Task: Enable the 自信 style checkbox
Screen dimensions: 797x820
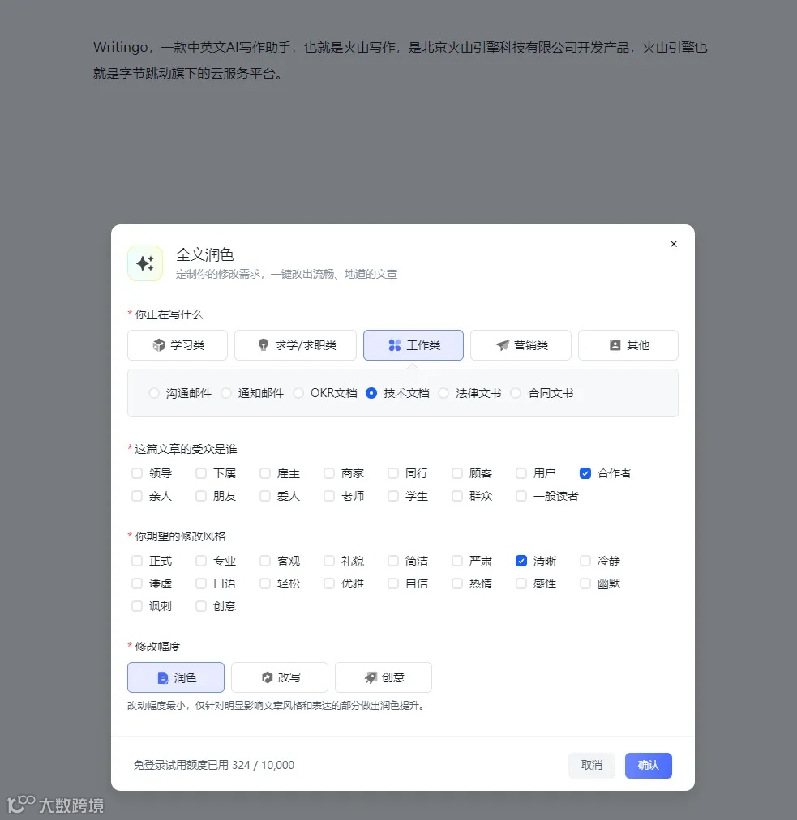Action: tap(393, 583)
